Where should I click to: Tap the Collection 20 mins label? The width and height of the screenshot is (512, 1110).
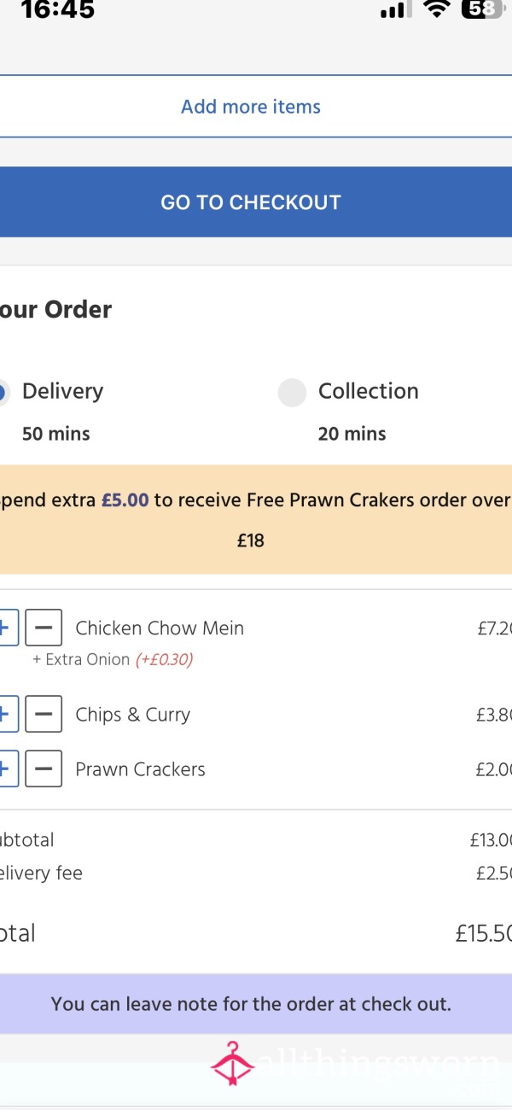[352, 434]
